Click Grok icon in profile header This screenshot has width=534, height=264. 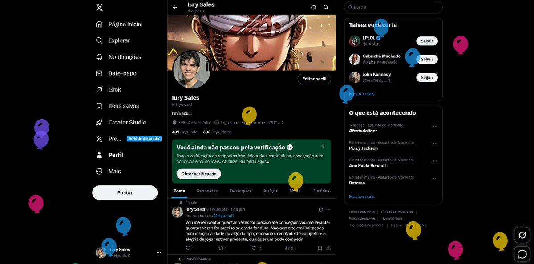[x=314, y=8]
